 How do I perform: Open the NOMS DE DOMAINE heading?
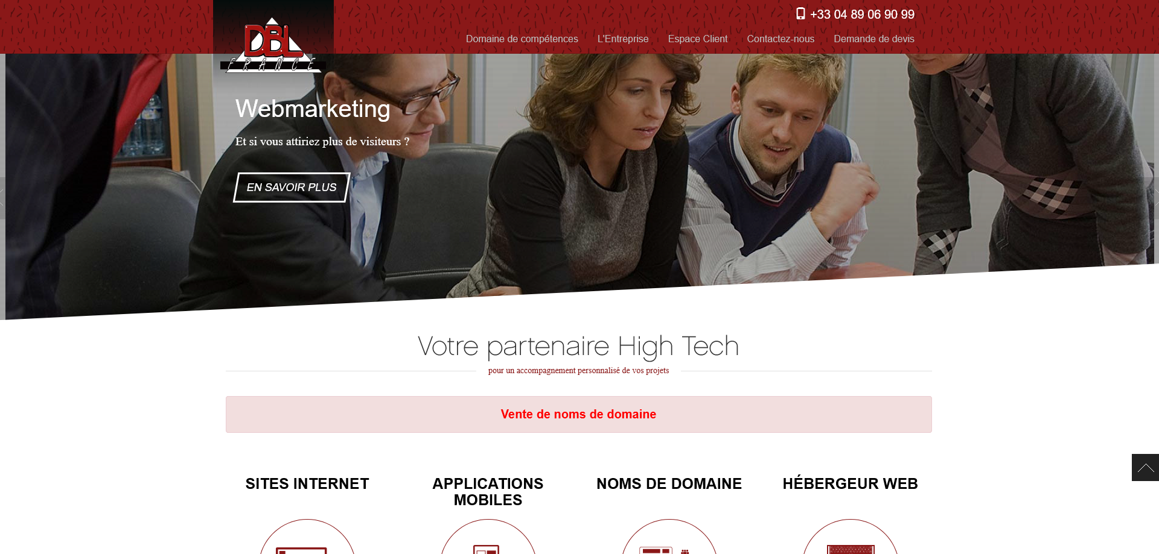(x=669, y=483)
